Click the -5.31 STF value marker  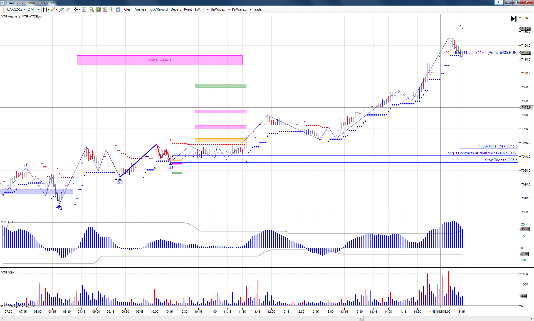525,254
